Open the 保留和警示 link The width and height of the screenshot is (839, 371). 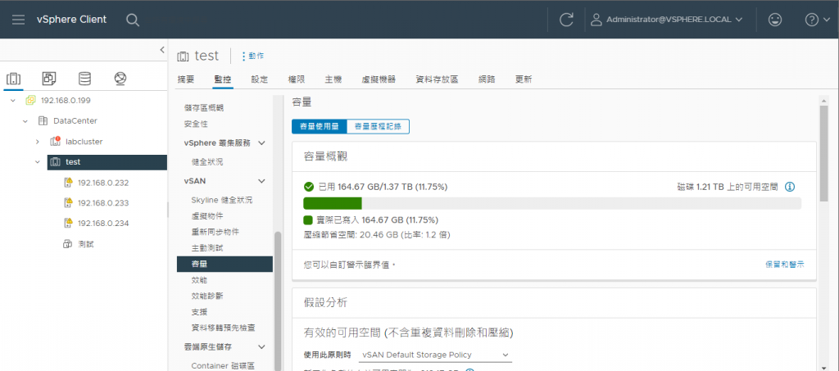point(784,264)
